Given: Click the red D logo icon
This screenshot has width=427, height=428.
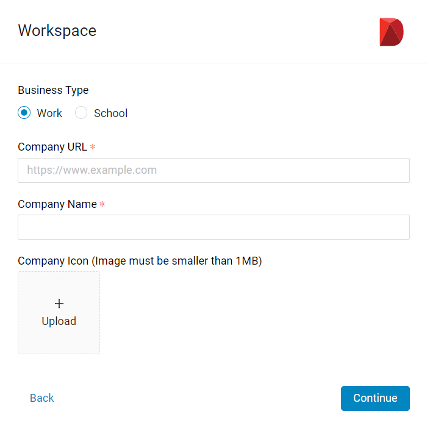Looking at the screenshot, I should click(x=392, y=32).
